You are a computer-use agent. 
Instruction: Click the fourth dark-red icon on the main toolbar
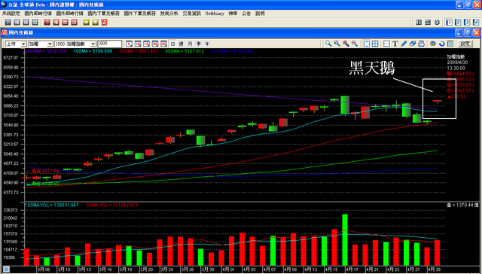pos(74,22)
